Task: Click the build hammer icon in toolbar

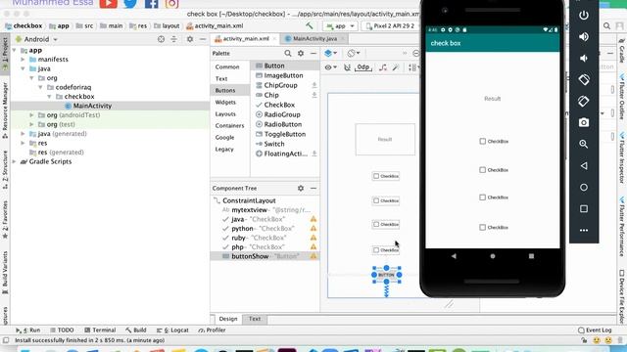Action: click(310, 26)
